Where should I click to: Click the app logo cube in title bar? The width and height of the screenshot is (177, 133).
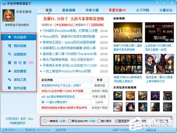pyautogui.click(x=4, y=3)
